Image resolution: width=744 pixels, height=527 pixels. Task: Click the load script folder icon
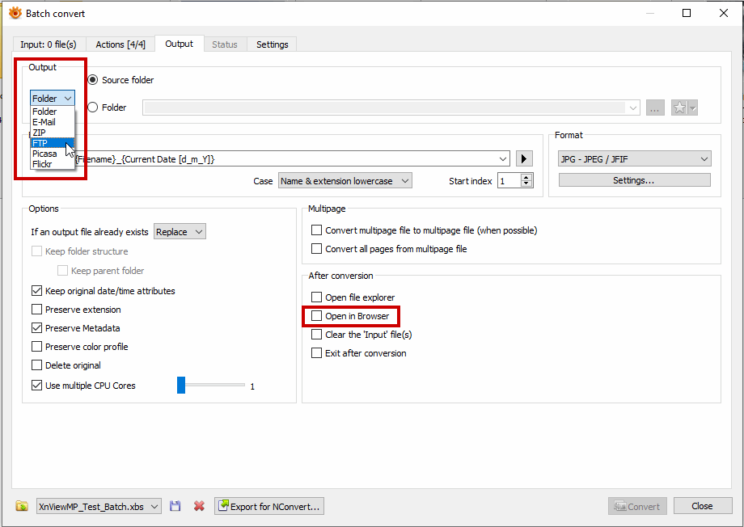coord(23,506)
